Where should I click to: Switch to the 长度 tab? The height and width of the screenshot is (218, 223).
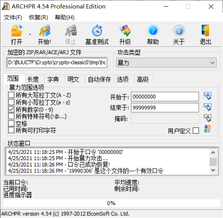pyautogui.click(x=35, y=79)
